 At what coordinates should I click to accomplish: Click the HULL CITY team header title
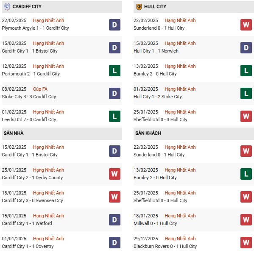155,6
